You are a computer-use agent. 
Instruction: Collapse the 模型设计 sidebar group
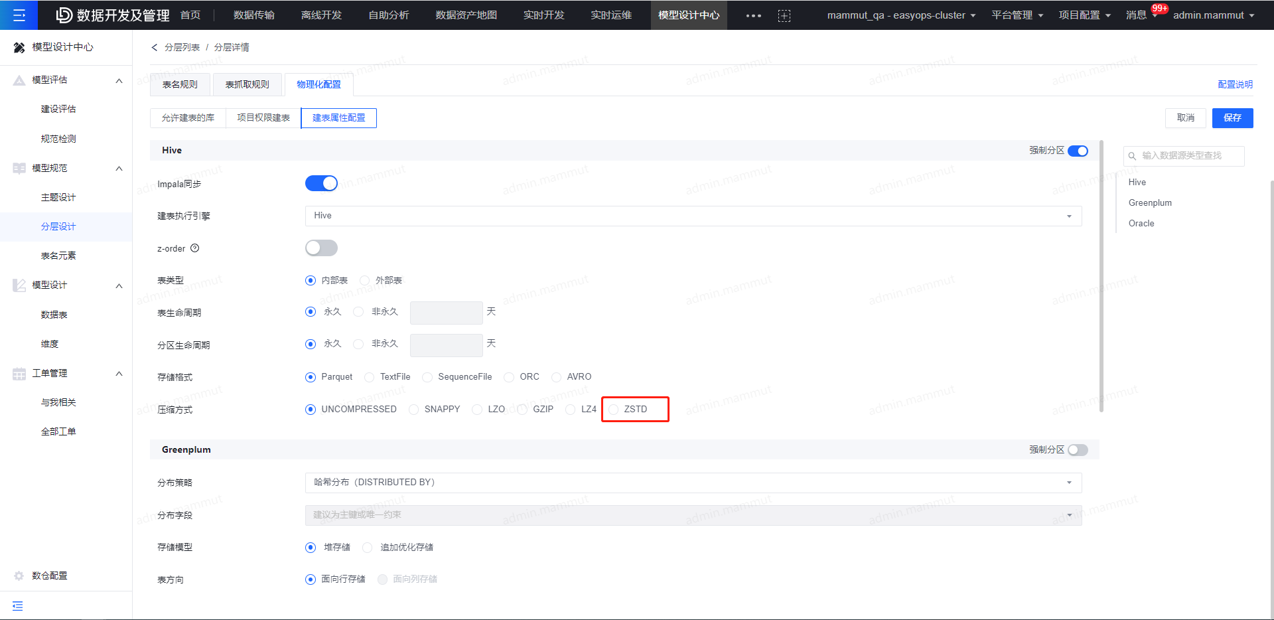pyautogui.click(x=119, y=285)
